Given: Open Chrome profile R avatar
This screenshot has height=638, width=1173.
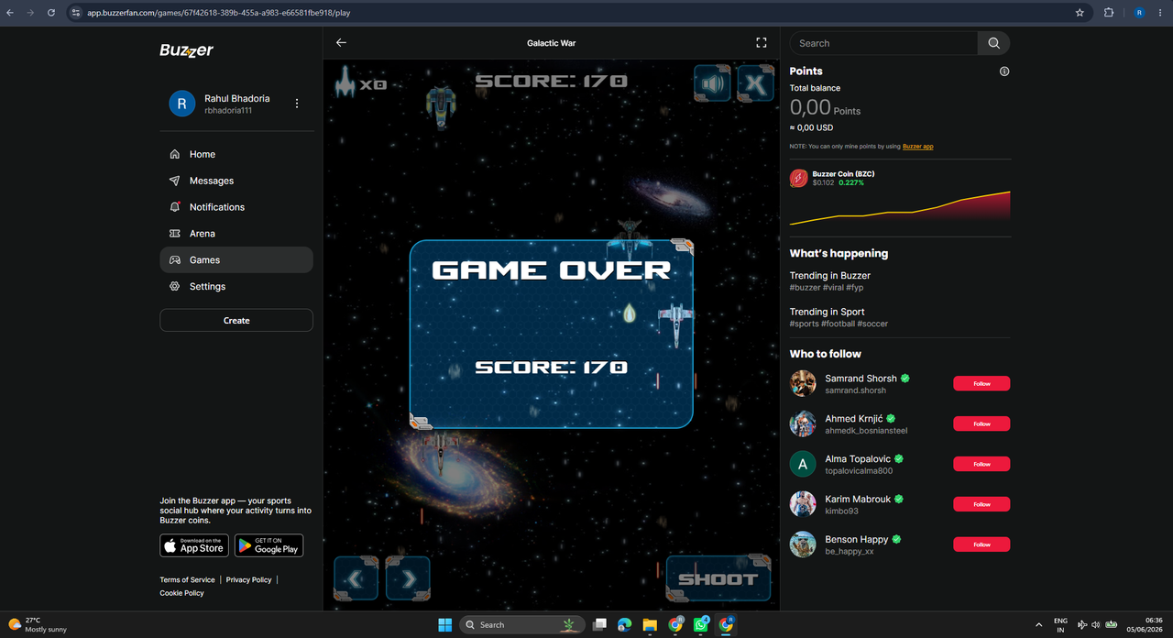Looking at the screenshot, I should pos(1139,13).
